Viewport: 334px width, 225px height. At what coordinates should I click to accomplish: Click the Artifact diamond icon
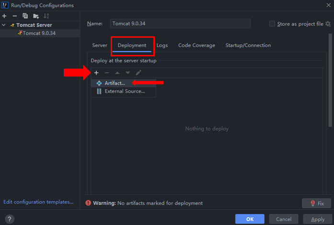pos(99,83)
